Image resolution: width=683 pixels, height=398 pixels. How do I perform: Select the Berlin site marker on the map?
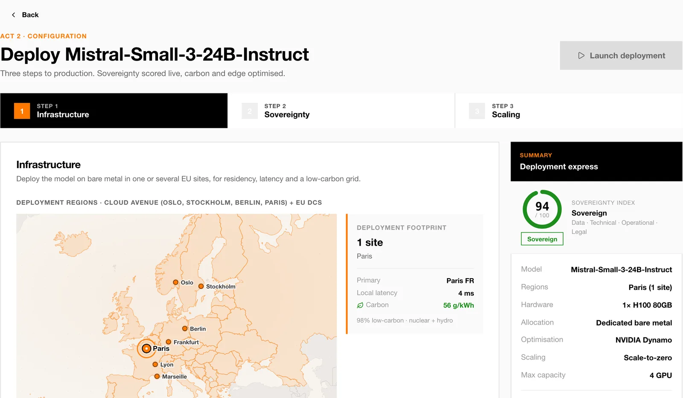pos(185,328)
